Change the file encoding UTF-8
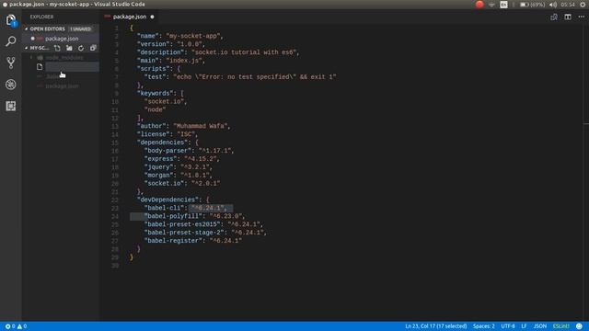 pyautogui.click(x=508, y=326)
